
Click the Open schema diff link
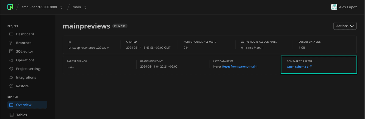click(299, 67)
